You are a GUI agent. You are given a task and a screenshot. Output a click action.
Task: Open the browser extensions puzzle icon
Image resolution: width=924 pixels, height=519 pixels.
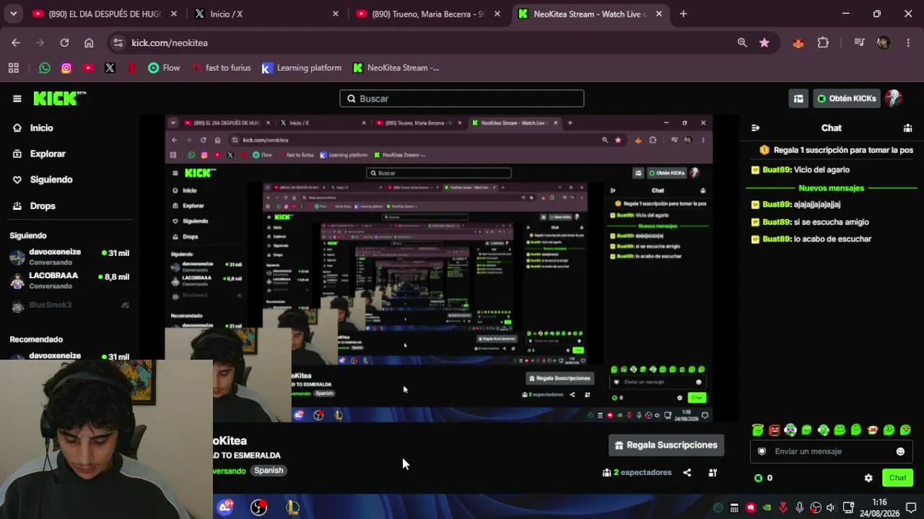click(x=823, y=43)
